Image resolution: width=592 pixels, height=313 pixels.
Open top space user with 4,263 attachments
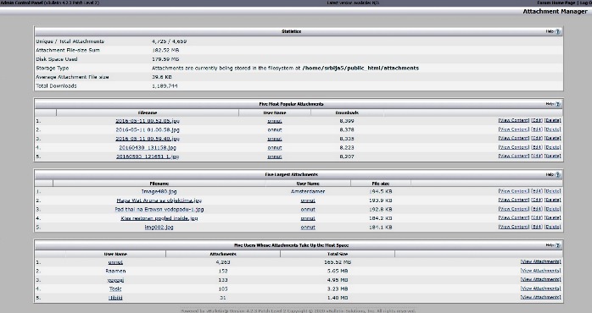(x=115, y=262)
